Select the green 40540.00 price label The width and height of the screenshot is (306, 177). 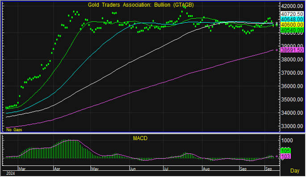[x=292, y=30]
